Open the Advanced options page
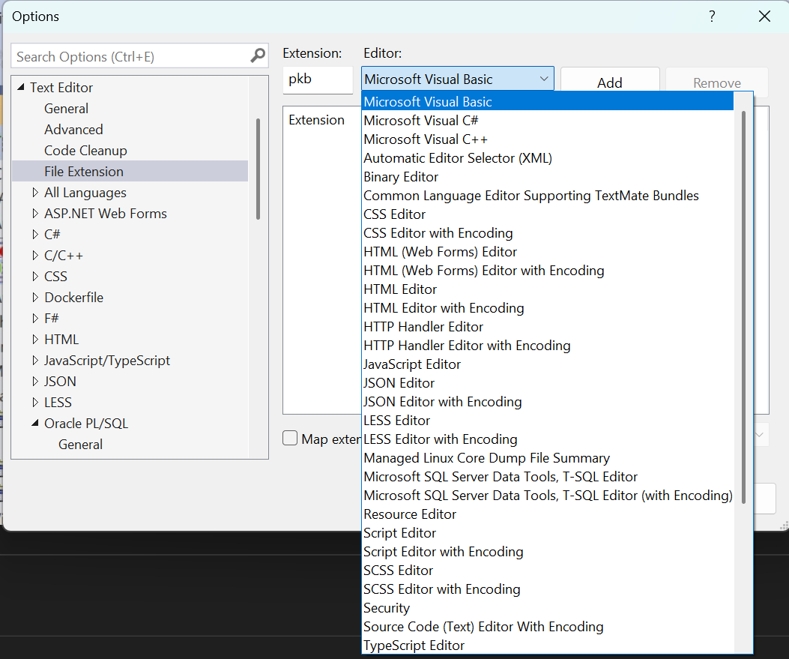 click(x=73, y=130)
